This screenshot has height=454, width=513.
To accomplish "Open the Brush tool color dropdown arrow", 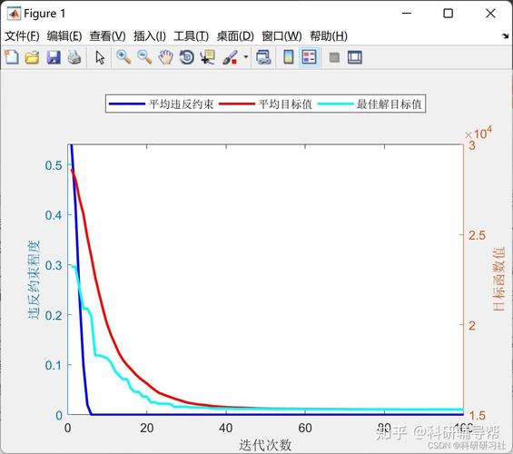I will (246, 57).
